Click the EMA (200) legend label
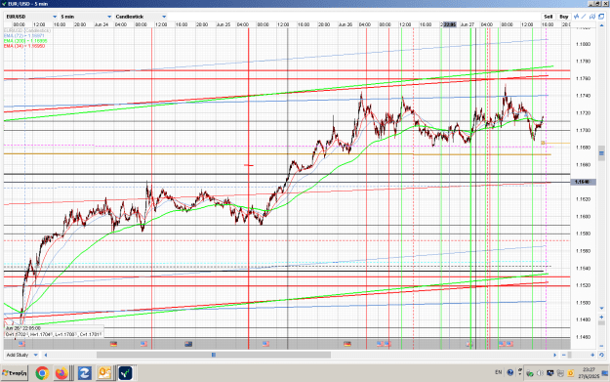The width and height of the screenshot is (610, 382). click(x=25, y=41)
